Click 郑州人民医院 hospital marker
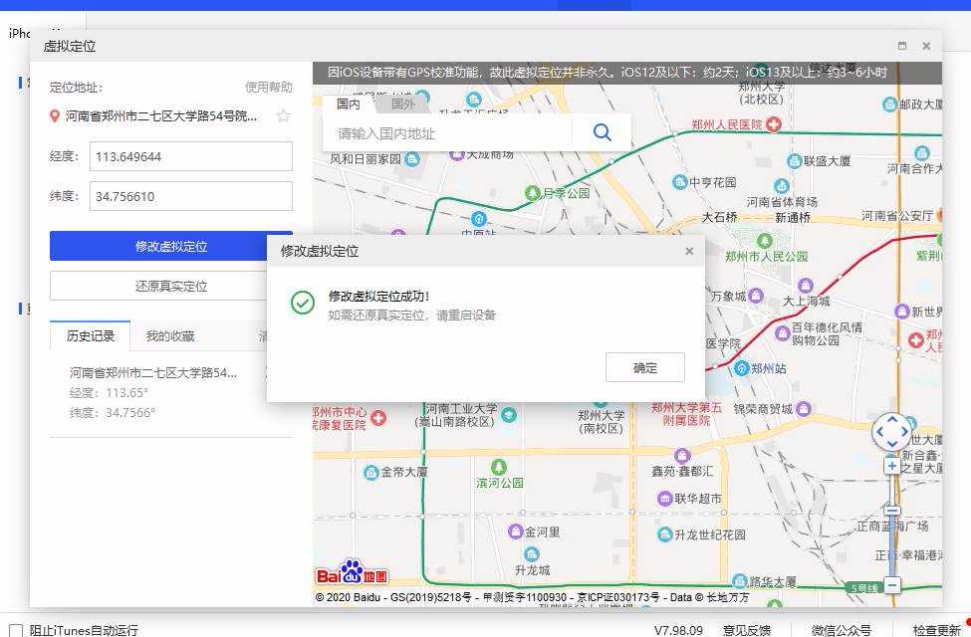 [x=774, y=124]
